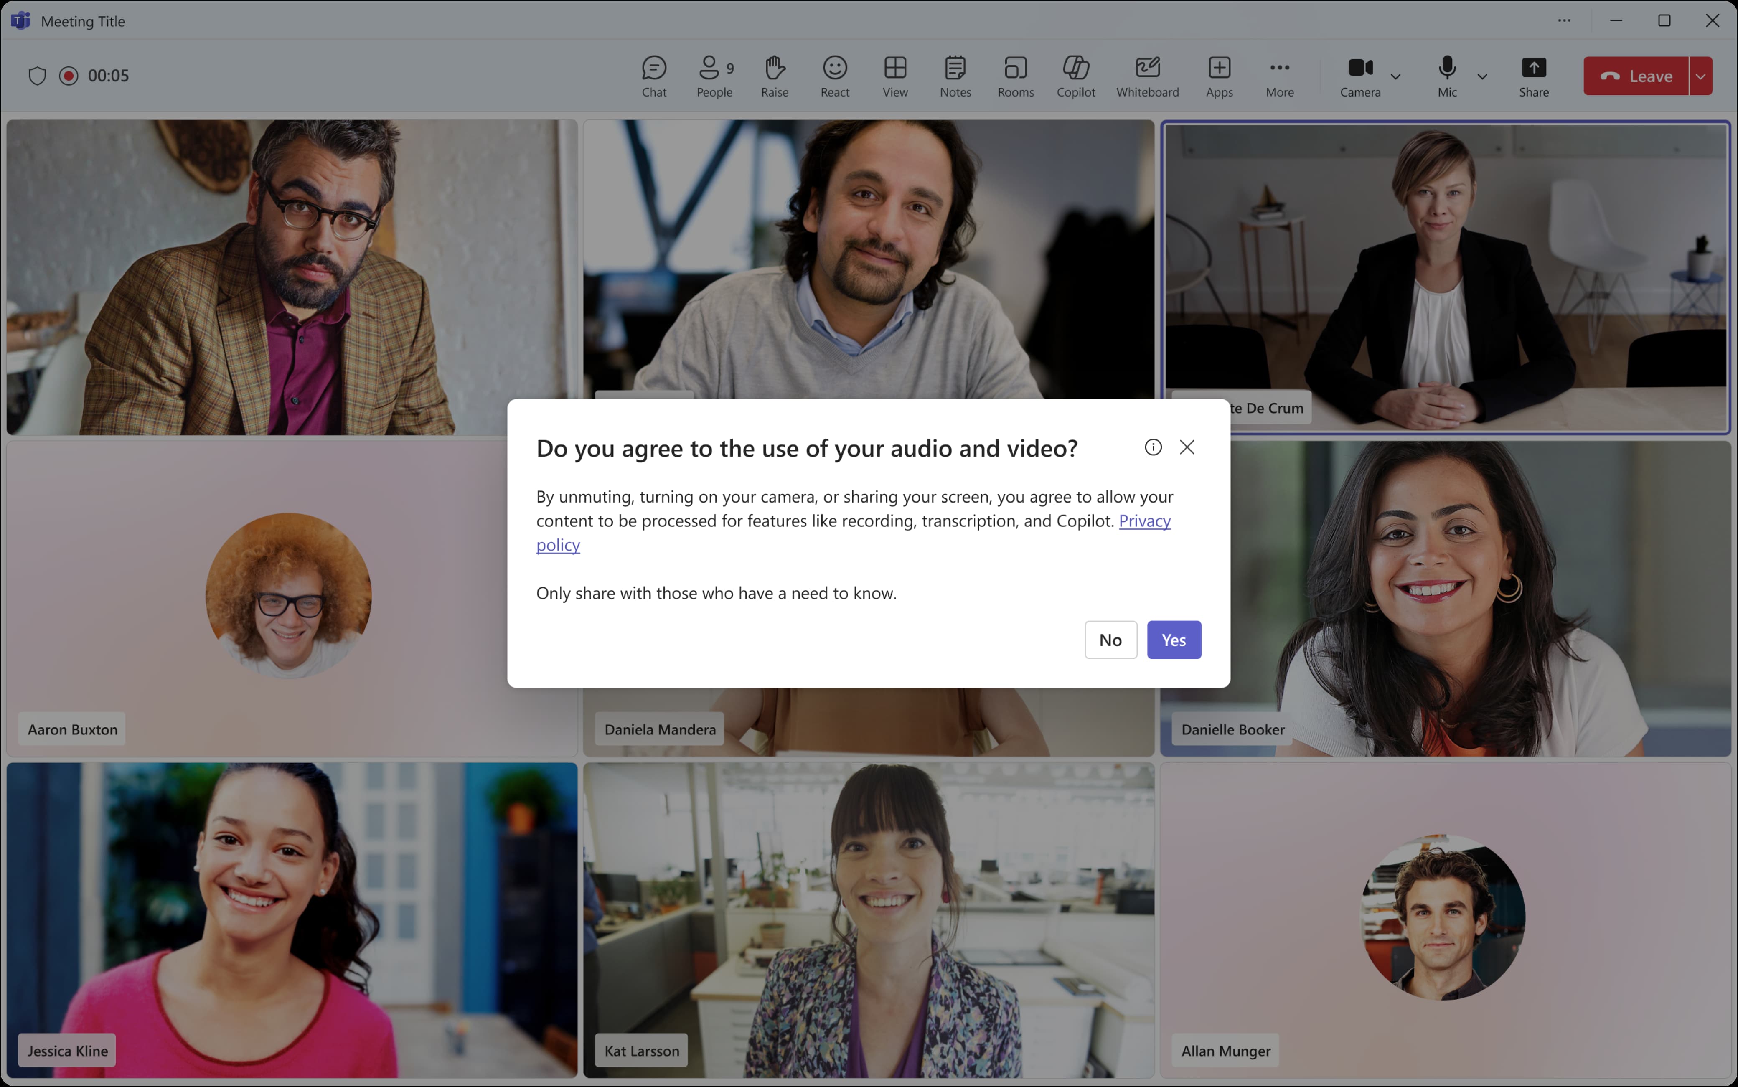The width and height of the screenshot is (1738, 1087).
Task: Change the meeting View layout
Action: click(895, 76)
